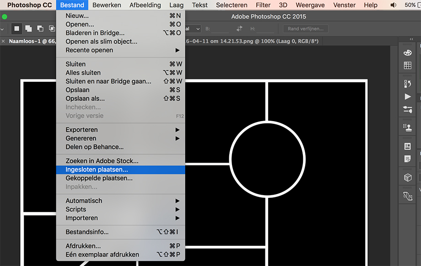Open the Help menu
The height and width of the screenshot is (266, 421).
(x=371, y=5)
